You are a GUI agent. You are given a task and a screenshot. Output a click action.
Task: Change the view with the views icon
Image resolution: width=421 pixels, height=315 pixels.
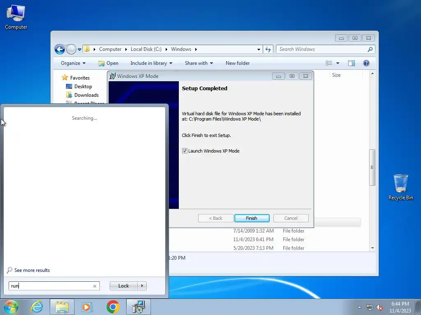point(328,63)
